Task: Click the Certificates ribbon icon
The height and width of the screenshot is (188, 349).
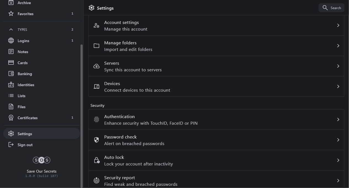Action: [11, 118]
